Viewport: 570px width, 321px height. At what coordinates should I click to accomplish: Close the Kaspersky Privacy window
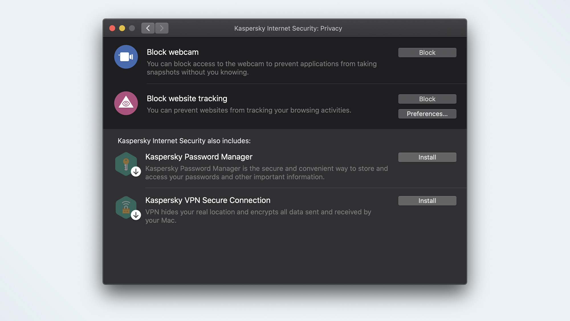pyautogui.click(x=112, y=28)
